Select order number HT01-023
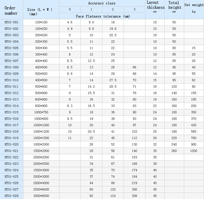This screenshot has height=199, width=204. pyautogui.click(x=11, y=164)
